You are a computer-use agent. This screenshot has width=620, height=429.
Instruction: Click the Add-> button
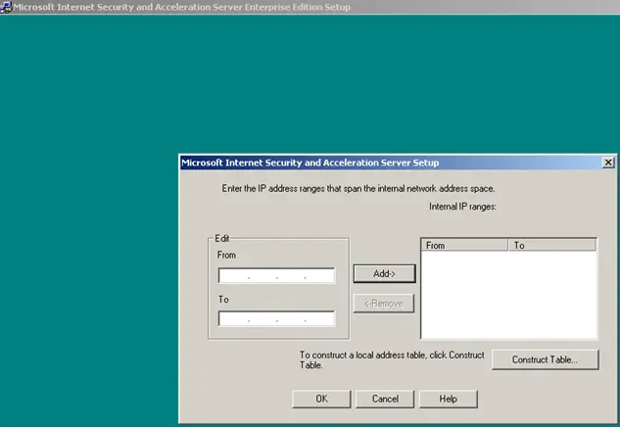(384, 273)
